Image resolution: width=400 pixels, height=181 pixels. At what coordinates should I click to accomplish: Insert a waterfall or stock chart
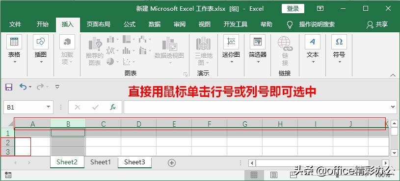click(x=143, y=39)
